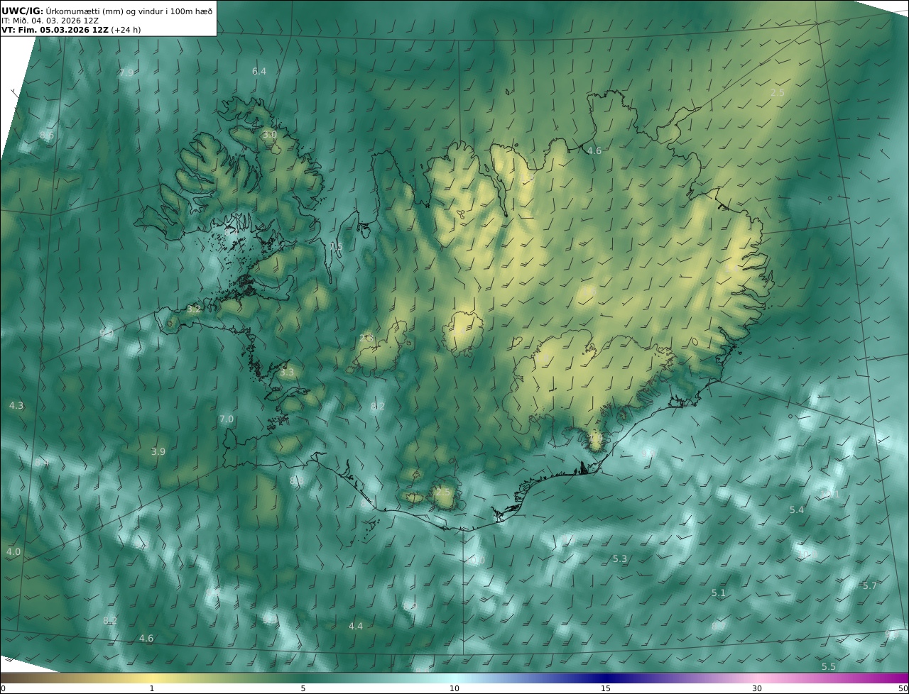Click the 7.9 precipitable water value

tap(126, 73)
